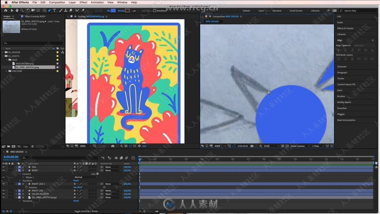The width and height of the screenshot is (380, 214).
Task: Open the Content-Aware Fill panel
Action: [346, 84]
